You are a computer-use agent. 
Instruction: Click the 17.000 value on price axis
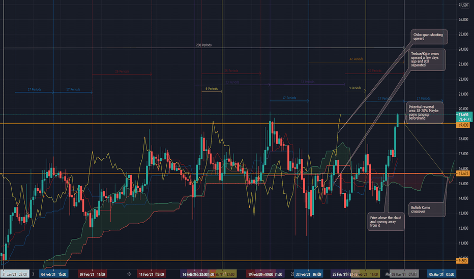click(x=463, y=154)
